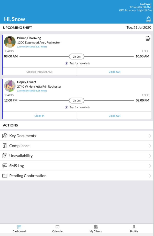Tap the Unavailability calendar icon
Viewport: 154px width, 236px height.
pos(5,156)
